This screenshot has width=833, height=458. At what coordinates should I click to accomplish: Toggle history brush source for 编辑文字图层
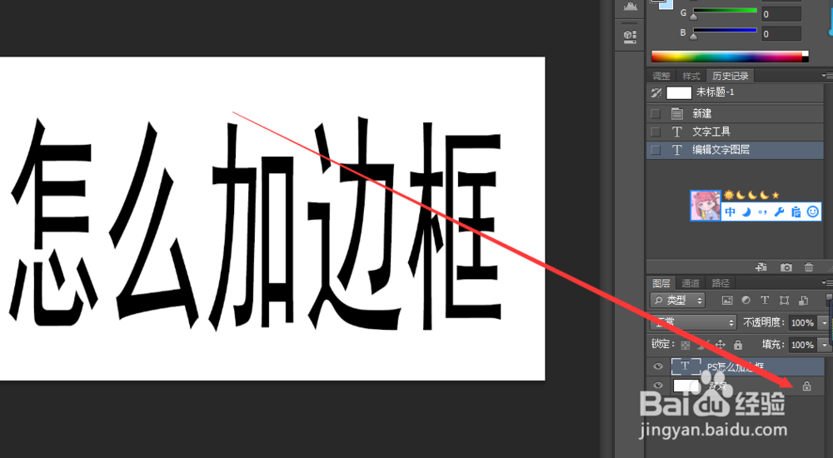(656, 151)
